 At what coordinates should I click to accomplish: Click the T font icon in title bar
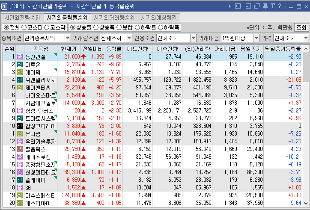point(273,6)
